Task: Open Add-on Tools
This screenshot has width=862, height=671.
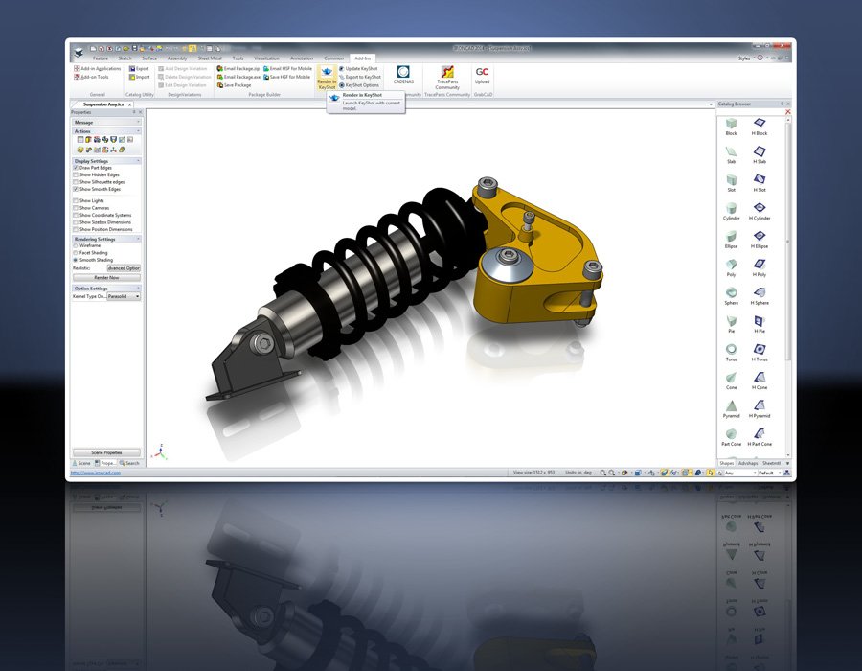Action: pyautogui.click(x=91, y=77)
